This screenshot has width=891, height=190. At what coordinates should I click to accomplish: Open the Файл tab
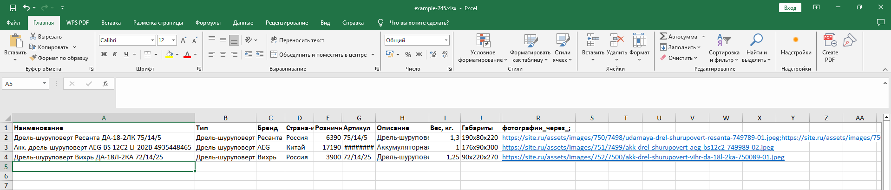coord(13,22)
